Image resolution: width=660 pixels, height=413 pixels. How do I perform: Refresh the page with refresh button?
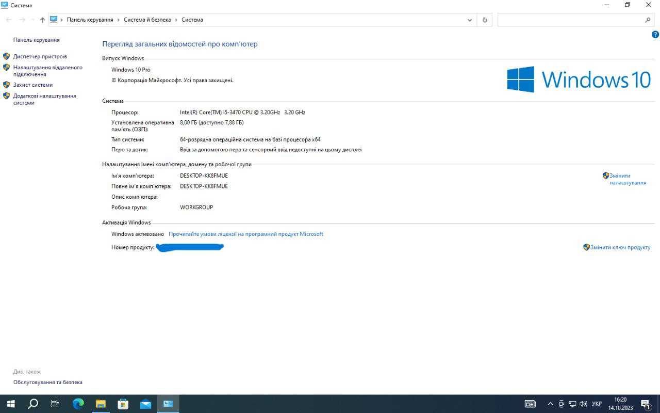[x=484, y=20]
